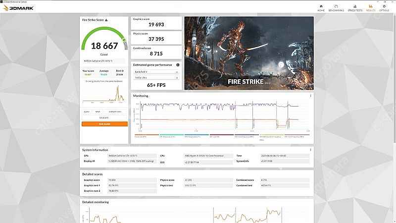This screenshot has width=396, height=223.
Task: Click the Monitoring line chart
Action: click(222, 115)
